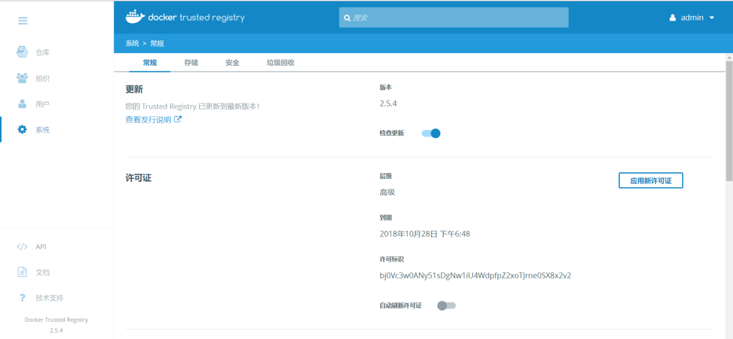Click the vertical page scrollbar thumb
Image resolution: width=733 pixels, height=339 pixels.
(729, 120)
